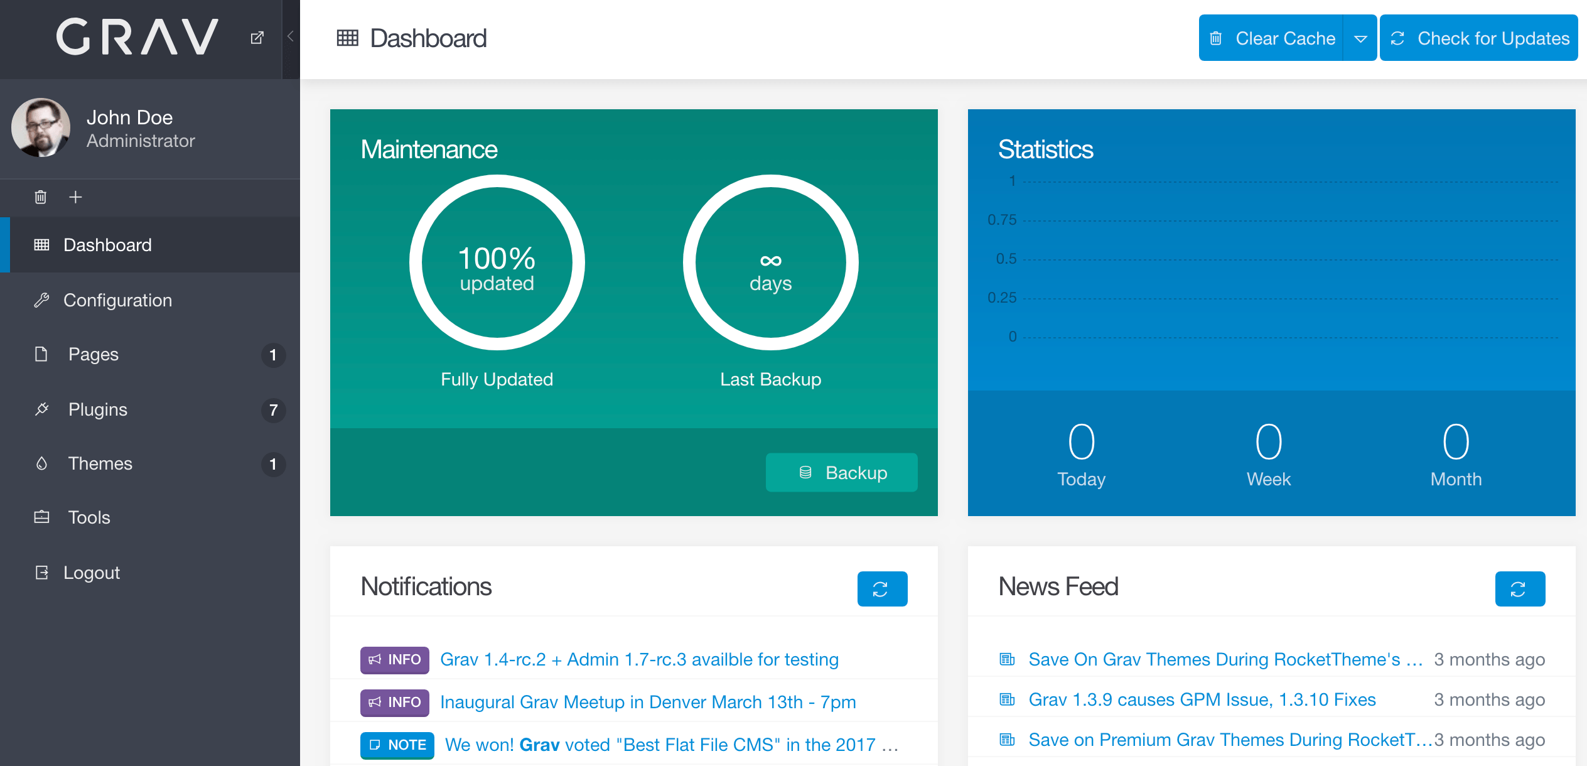This screenshot has height=766, width=1587.
Task: Open site preview via external link icon
Action: pos(256,37)
